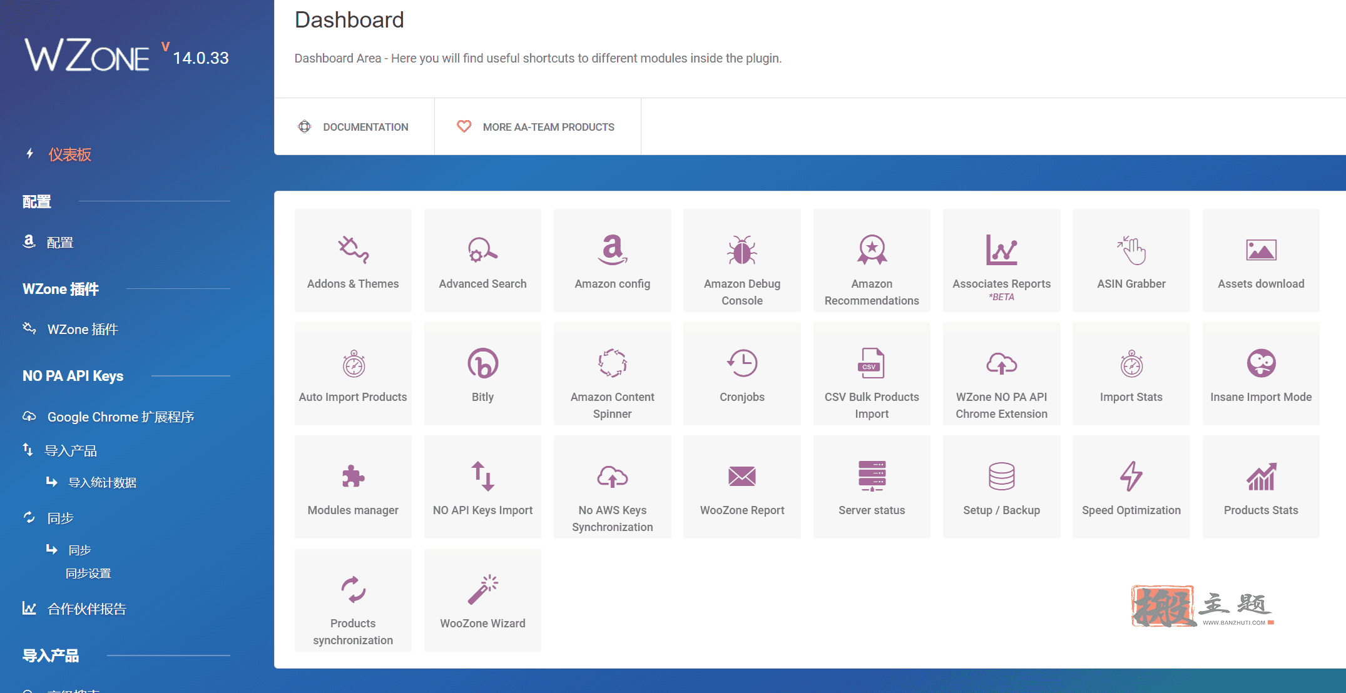Click the Insane Import Mode face icon

pos(1261,363)
